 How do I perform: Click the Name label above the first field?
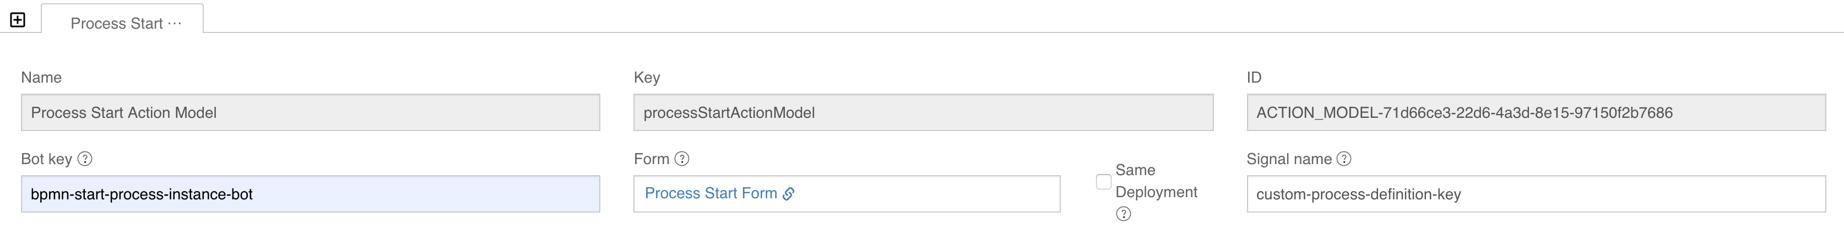41,77
